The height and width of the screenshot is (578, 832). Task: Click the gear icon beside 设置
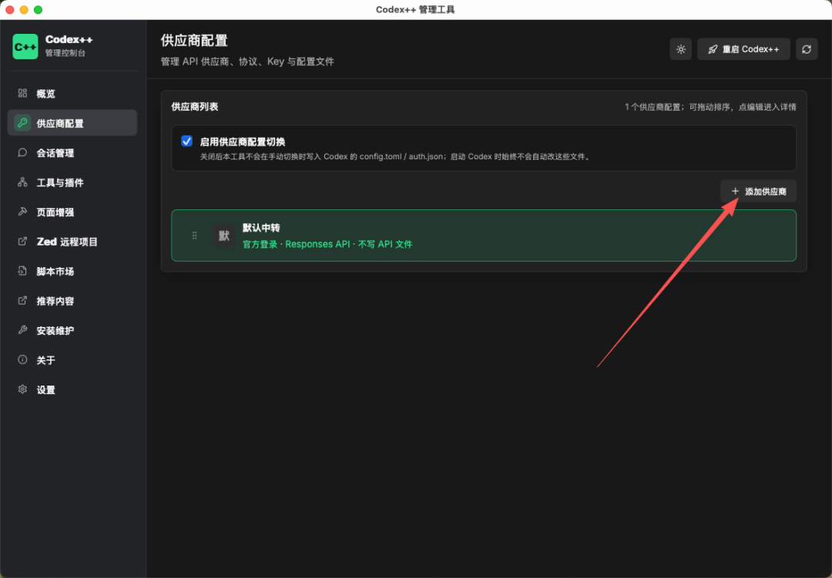coord(22,389)
